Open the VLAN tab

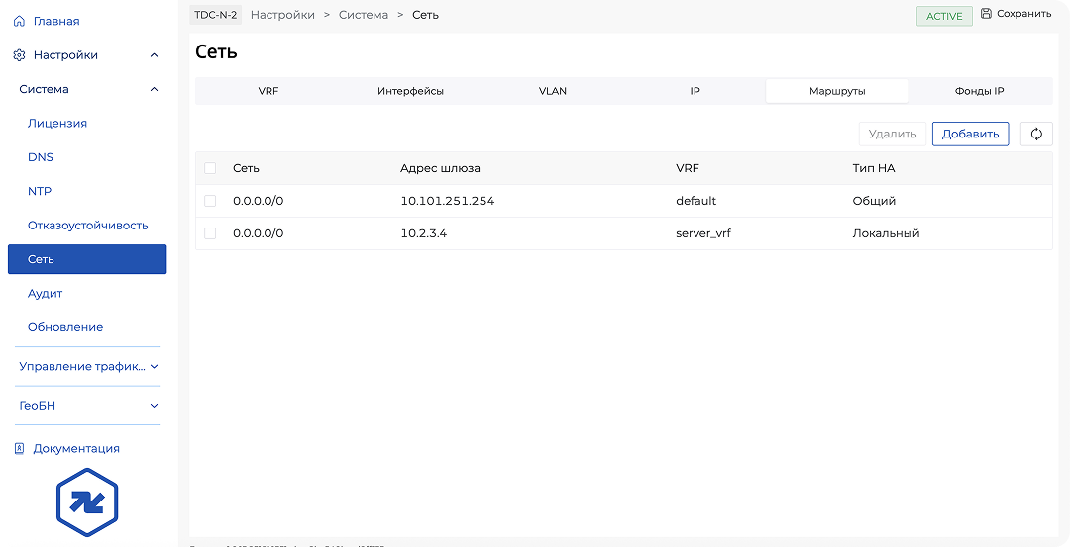pyautogui.click(x=553, y=91)
